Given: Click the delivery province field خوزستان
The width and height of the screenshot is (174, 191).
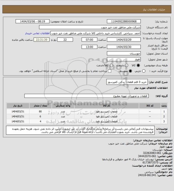Looking at the screenshot, I should tap(124, 53).
